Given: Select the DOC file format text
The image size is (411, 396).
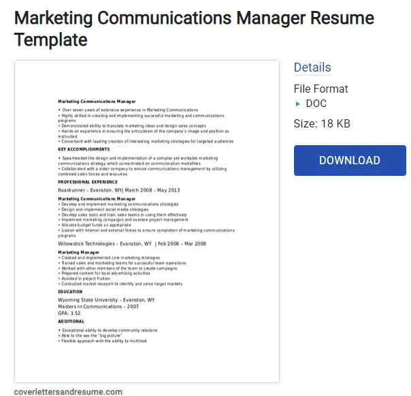Looking at the screenshot, I should point(316,104).
